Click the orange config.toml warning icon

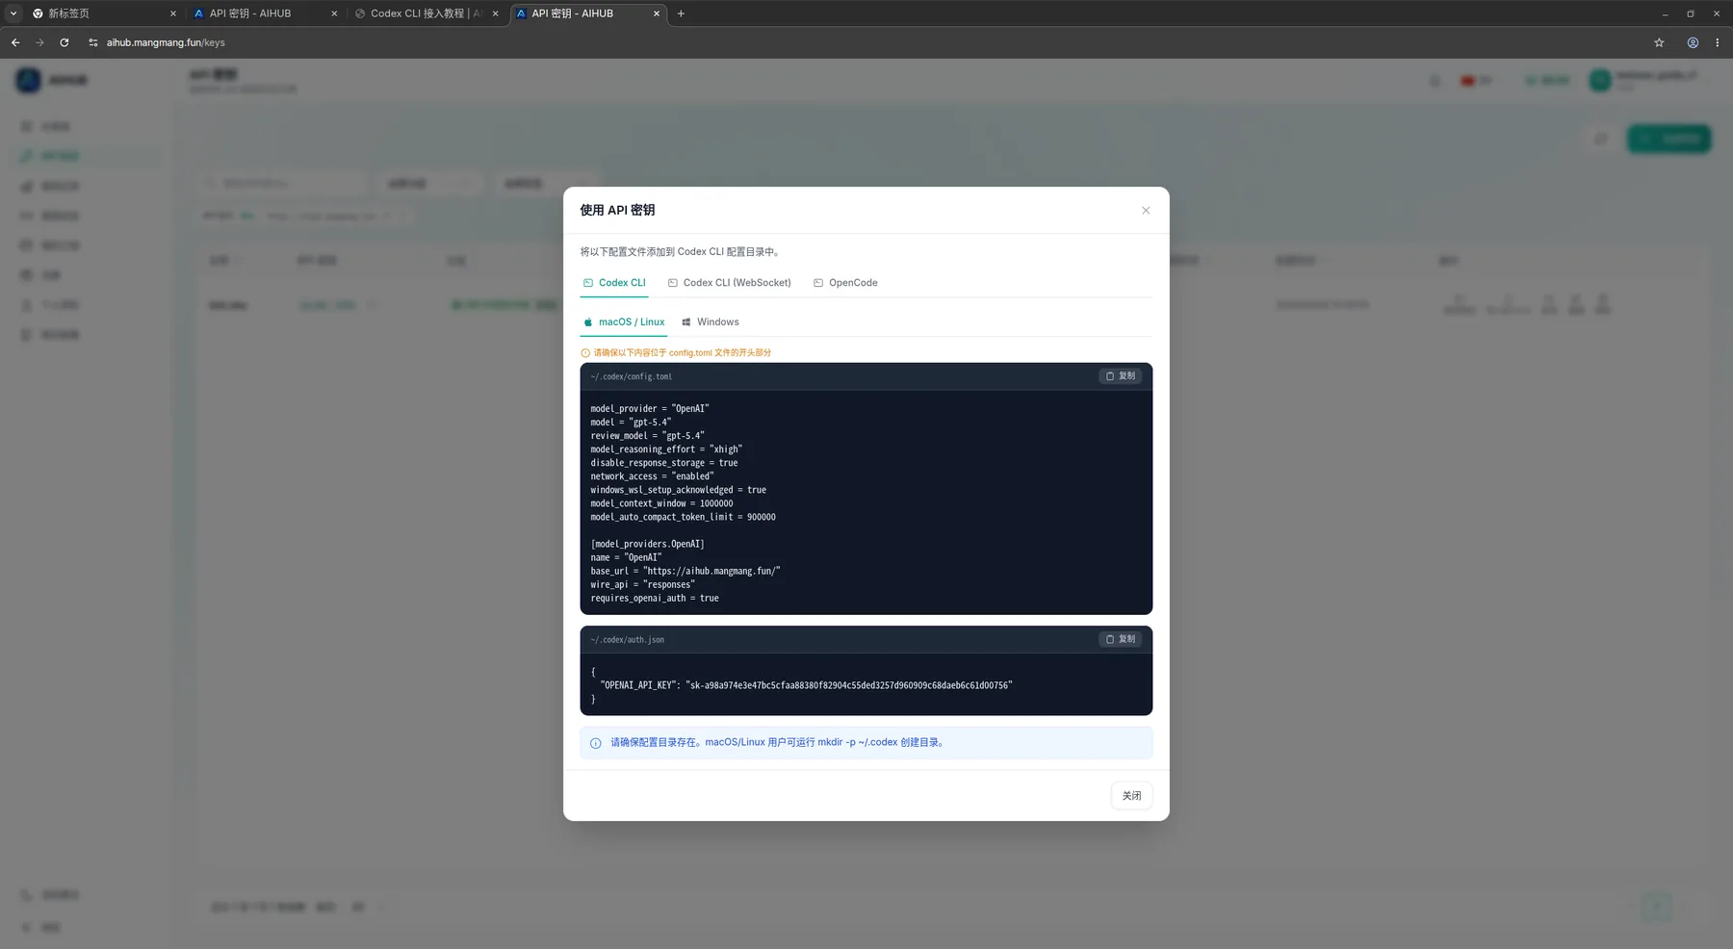[585, 353]
